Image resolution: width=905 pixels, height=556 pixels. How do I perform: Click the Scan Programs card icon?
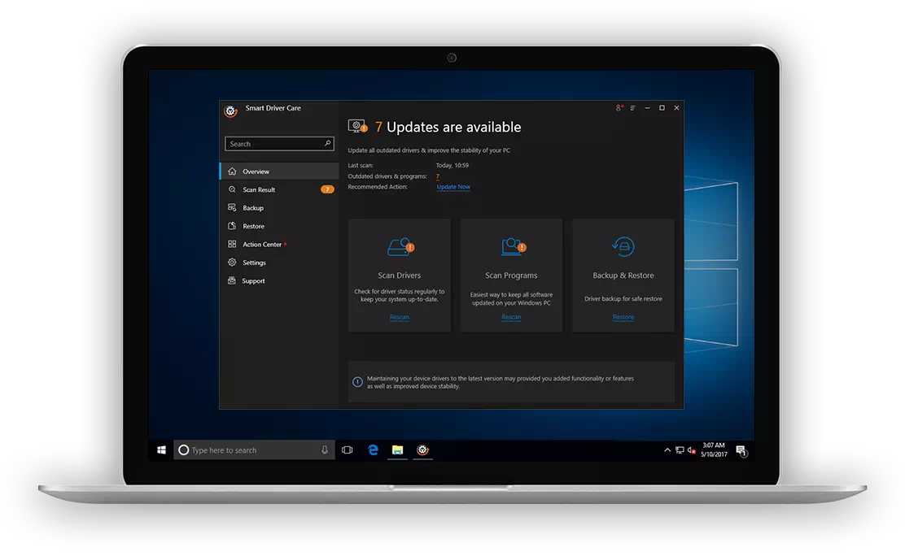coord(513,246)
